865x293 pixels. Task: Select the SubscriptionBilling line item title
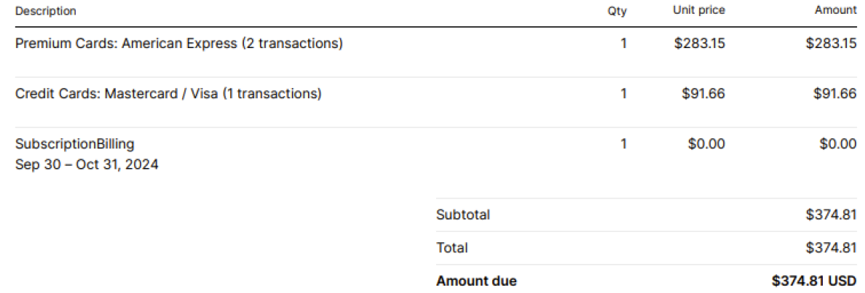[75, 144]
